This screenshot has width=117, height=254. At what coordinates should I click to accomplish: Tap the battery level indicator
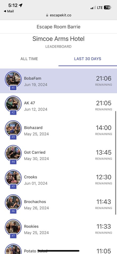pyautogui.click(x=108, y=7)
